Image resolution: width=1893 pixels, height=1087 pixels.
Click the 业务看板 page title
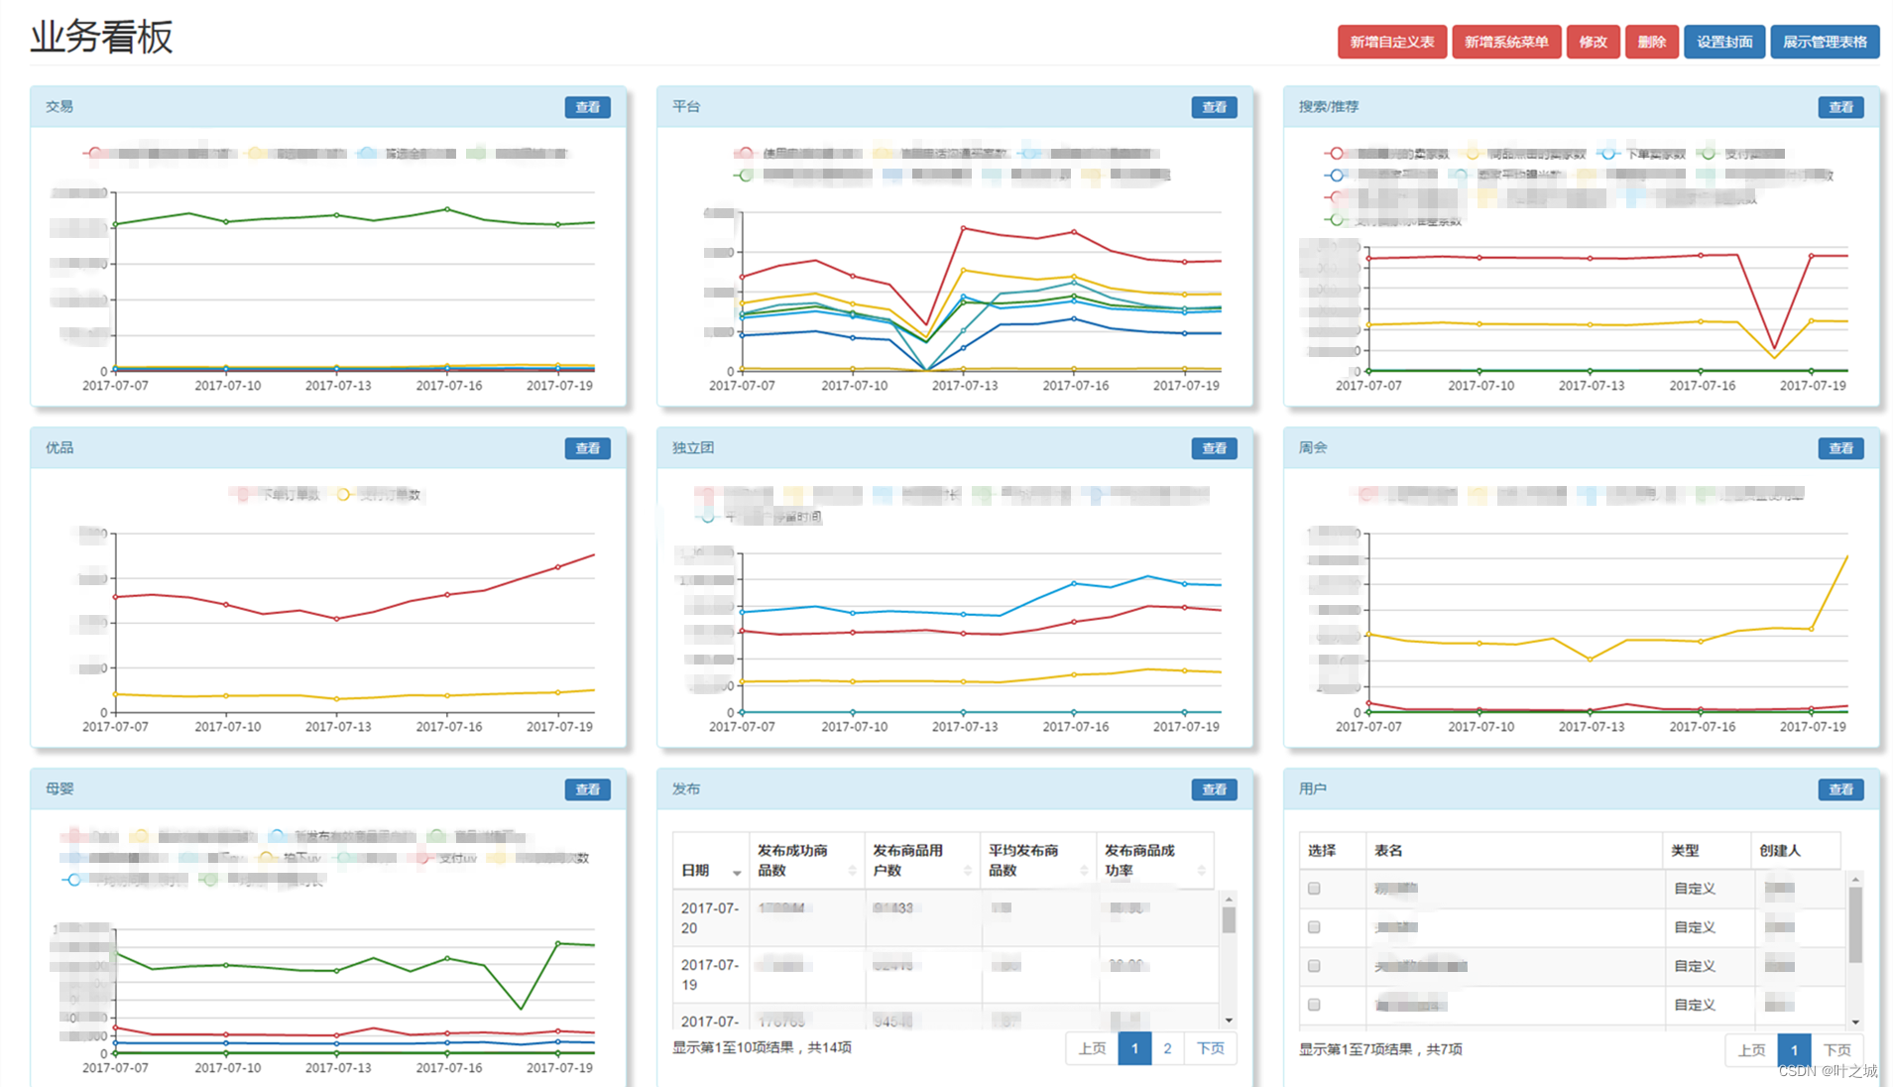click(101, 37)
